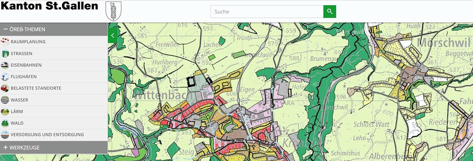This screenshot has width=473, height=161.
Task: Click the Raumplanung theme icon
Action: point(5,42)
